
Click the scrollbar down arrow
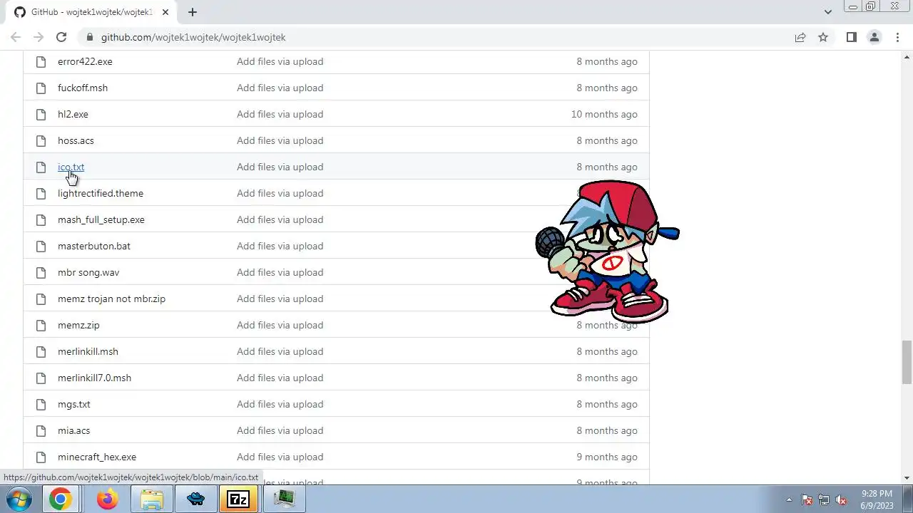click(x=907, y=478)
